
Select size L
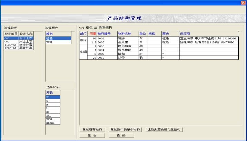click(x=53, y=109)
